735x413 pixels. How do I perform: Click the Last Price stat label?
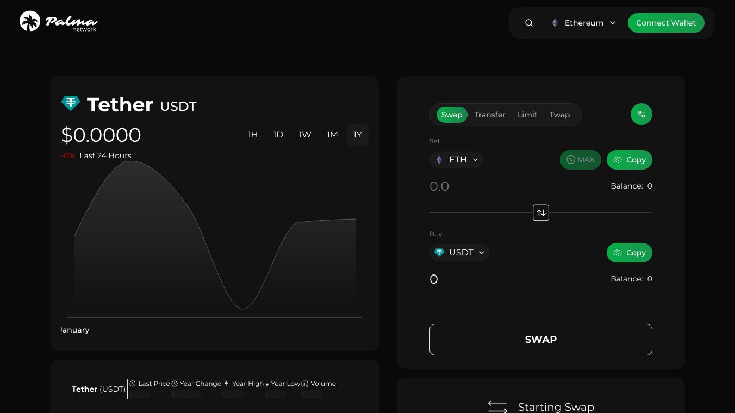point(154,384)
